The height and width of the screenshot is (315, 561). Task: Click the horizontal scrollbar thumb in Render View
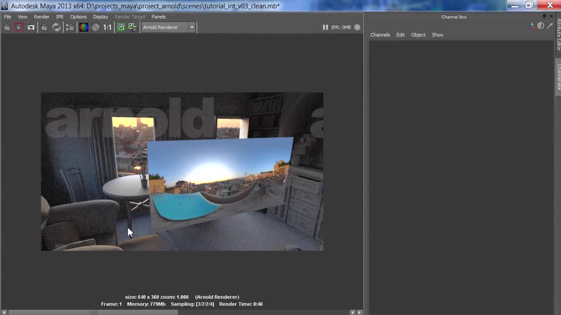click(93, 312)
